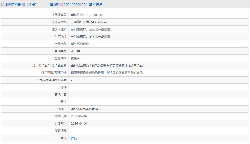Click the document icon before the page title
Image resolution: width=250 pixels, height=144 pixels.
(x=3, y=5)
